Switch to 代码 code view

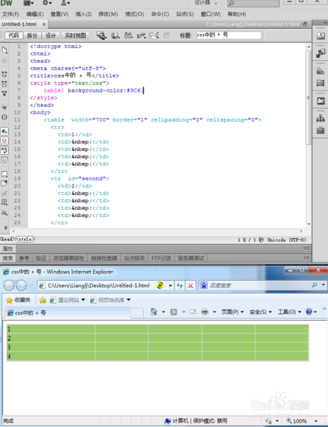click(x=14, y=35)
